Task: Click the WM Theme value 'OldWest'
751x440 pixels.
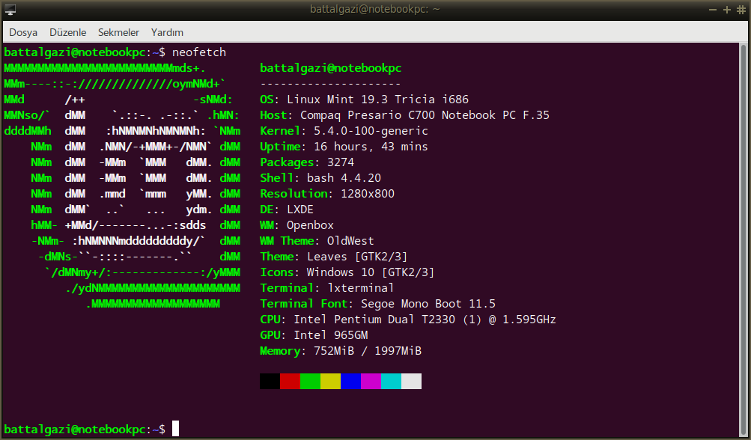Action: (x=350, y=241)
